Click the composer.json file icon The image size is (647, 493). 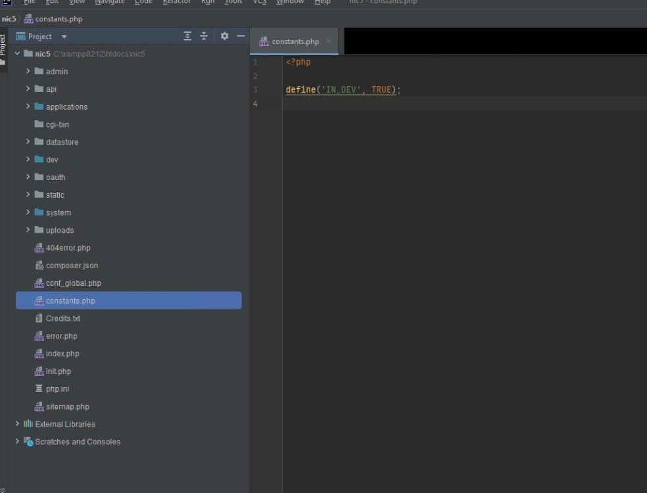pyautogui.click(x=39, y=266)
